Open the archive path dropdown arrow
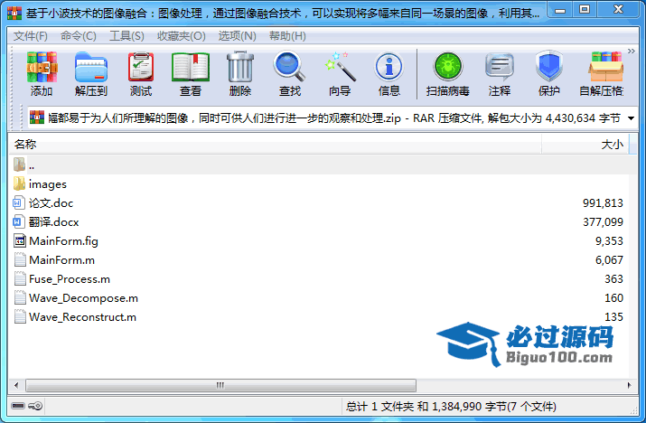Viewport: 646px width, 423px height. 631,118
